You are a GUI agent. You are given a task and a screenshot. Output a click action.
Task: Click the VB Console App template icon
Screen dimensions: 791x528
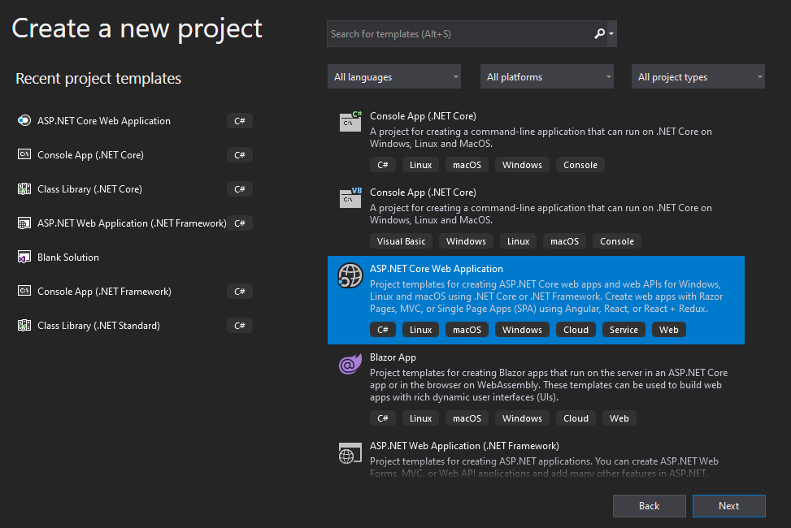pos(350,197)
